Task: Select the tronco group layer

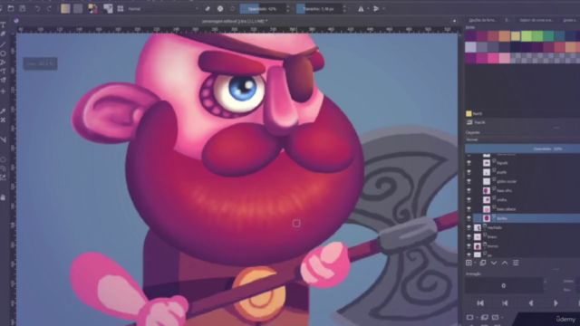Action: tap(526, 246)
